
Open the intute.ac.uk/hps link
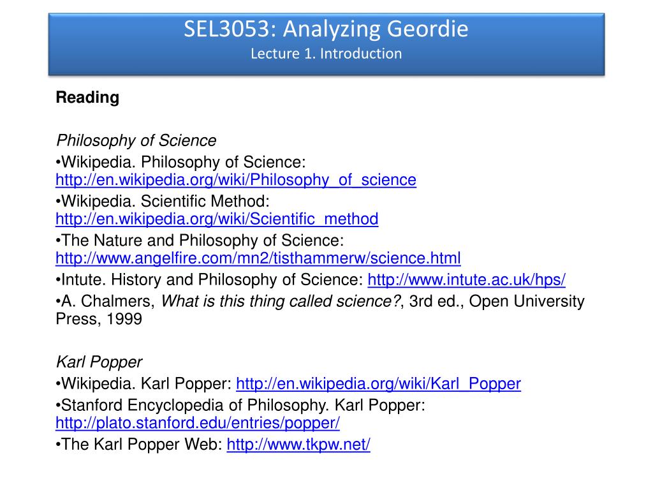(466, 279)
